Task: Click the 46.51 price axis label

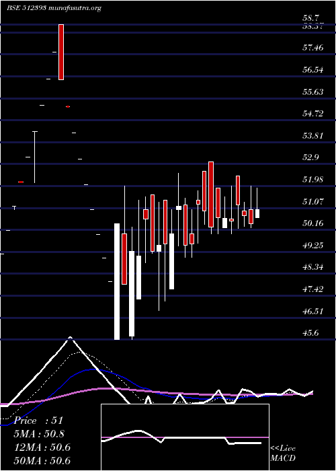Action: tap(313, 312)
